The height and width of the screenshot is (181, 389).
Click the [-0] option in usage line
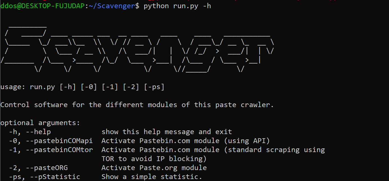tap(89, 87)
